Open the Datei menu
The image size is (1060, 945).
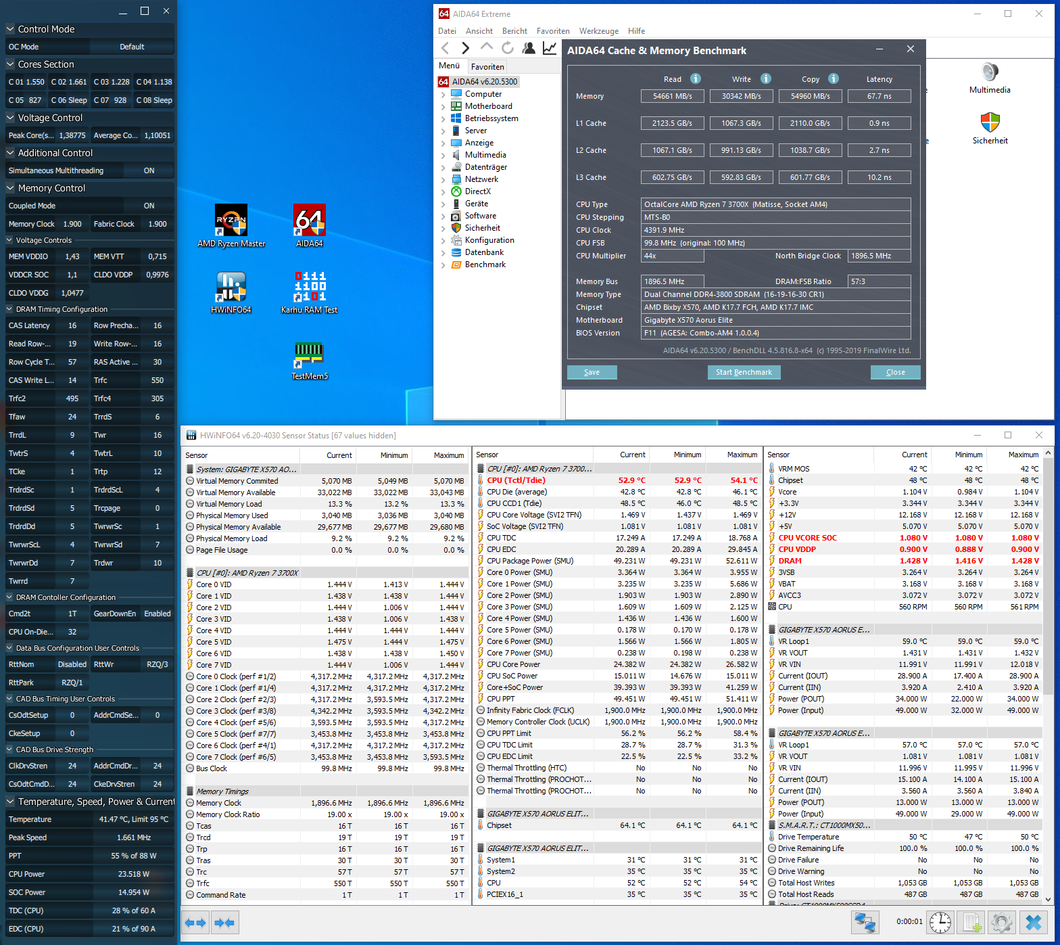[447, 31]
